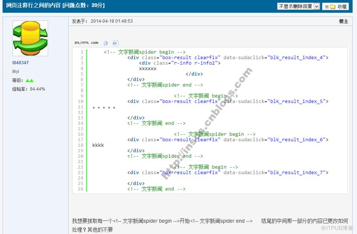The height and width of the screenshot is (234, 357).
Task: Click line number 26 in the code gutter
Action: 81,189
